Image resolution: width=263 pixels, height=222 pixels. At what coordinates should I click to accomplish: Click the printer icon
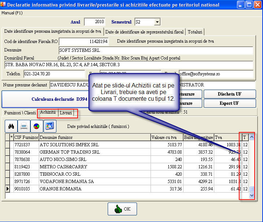coord(24,126)
